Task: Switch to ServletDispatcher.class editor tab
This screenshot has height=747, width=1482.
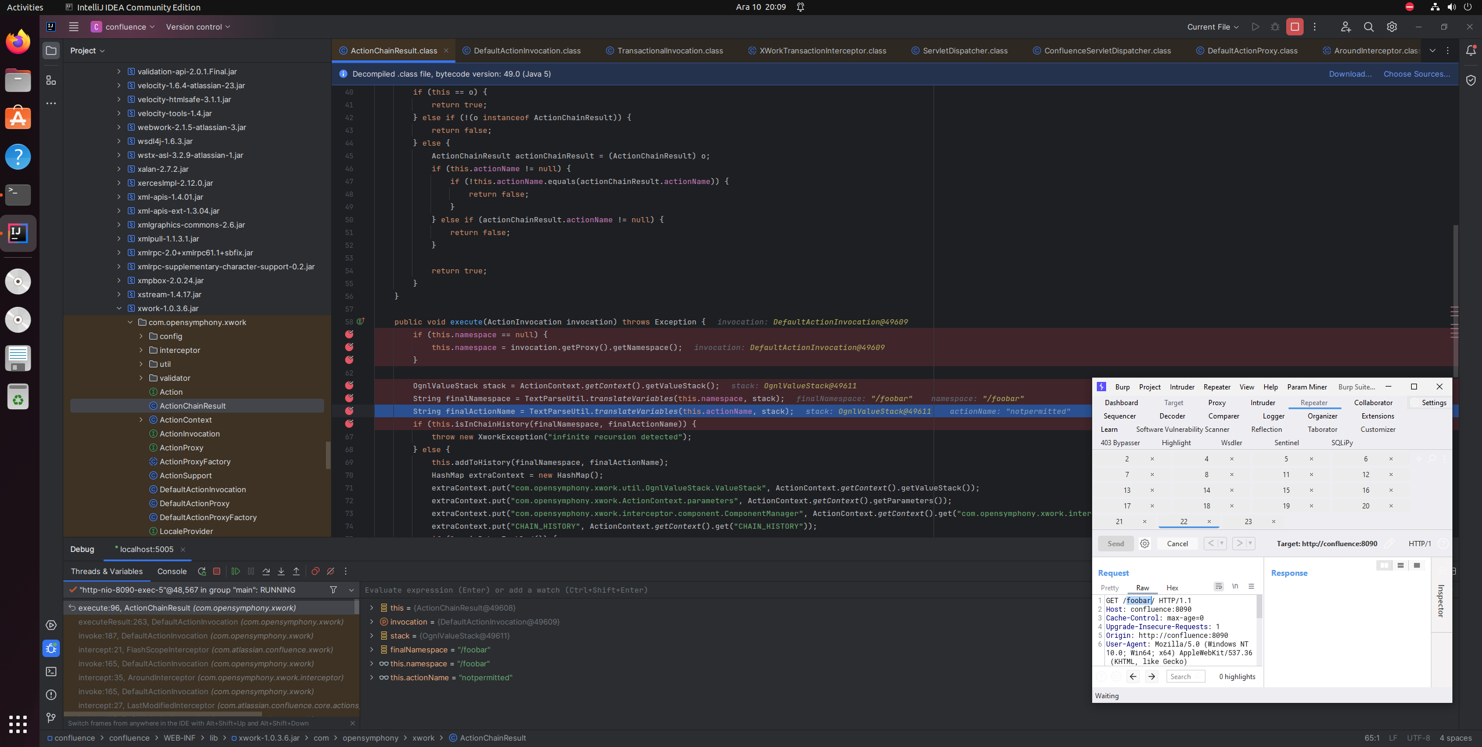Action: 960,50
